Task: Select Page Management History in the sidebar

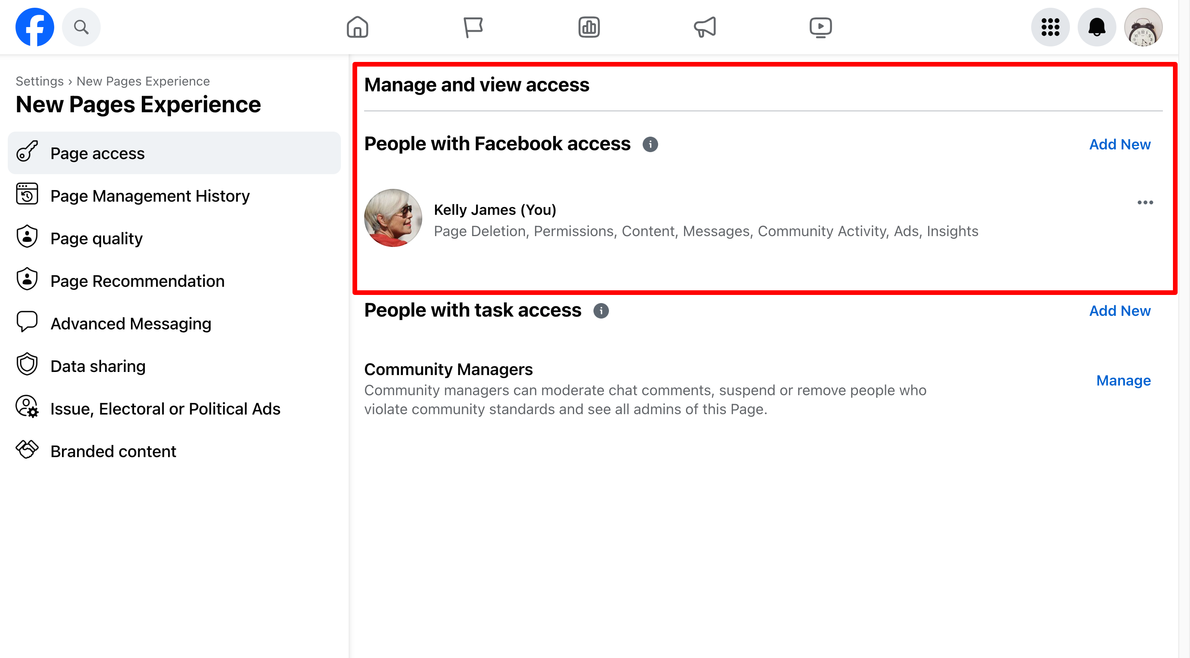Action: point(150,195)
